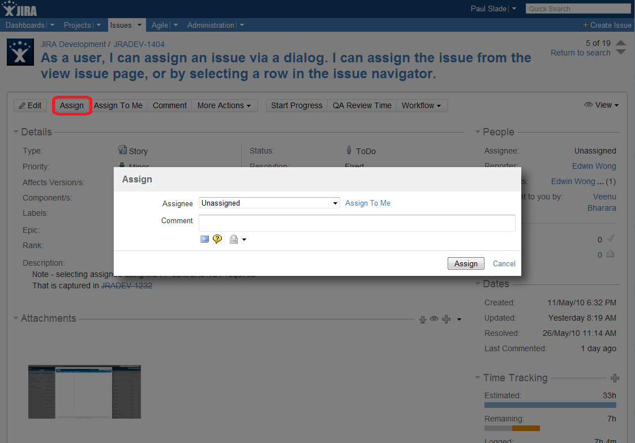Click the plus icon to add an attachment
Screen dimensions: 635x443
(x=447, y=320)
